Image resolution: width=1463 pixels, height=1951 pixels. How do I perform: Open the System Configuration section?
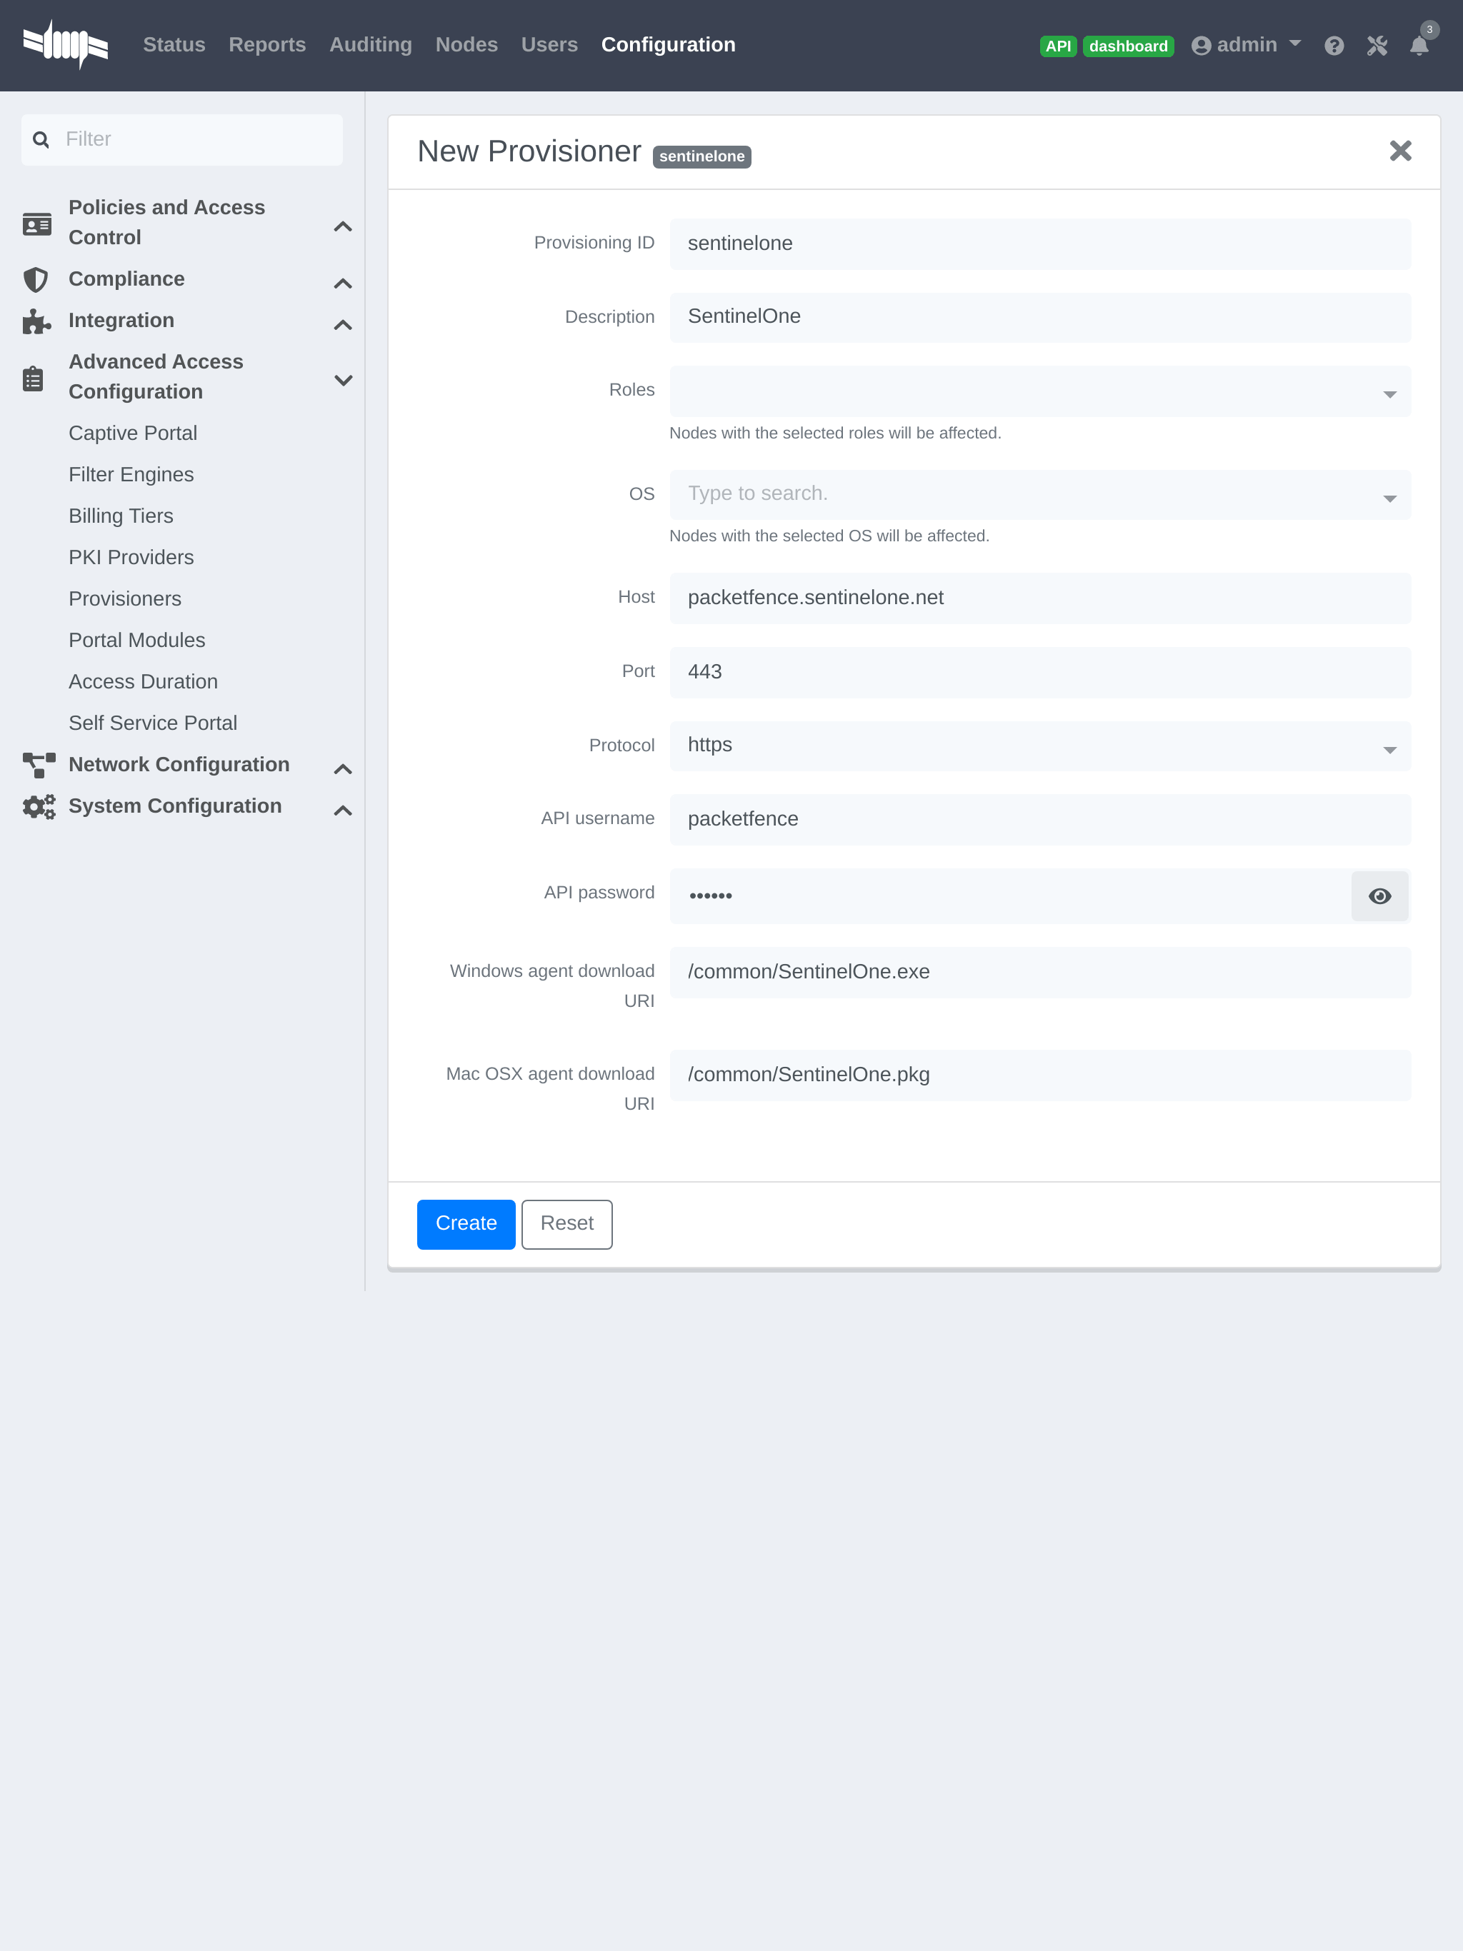(175, 806)
